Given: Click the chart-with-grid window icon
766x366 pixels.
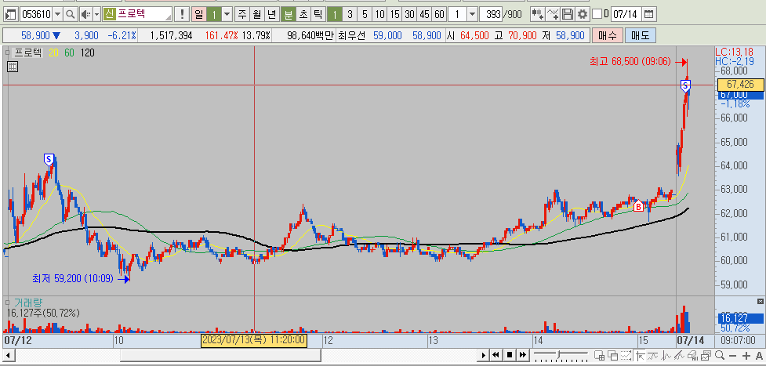Looking at the screenshot, I should pyautogui.click(x=600, y=355).
